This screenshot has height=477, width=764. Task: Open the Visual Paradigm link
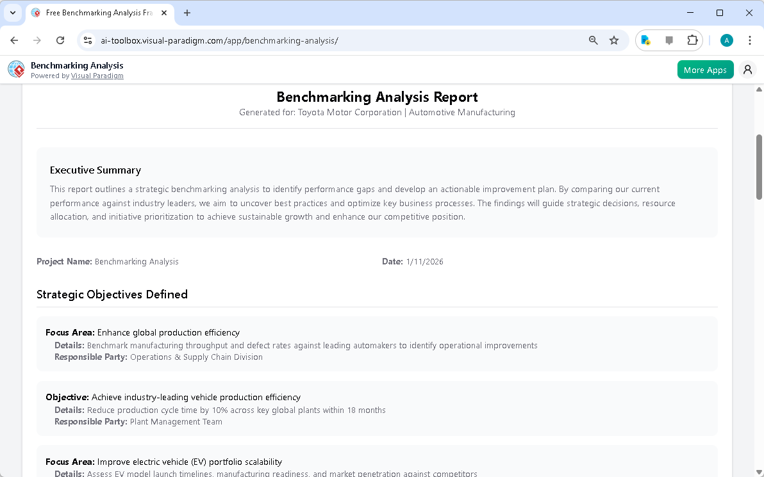tap(97, 76)
